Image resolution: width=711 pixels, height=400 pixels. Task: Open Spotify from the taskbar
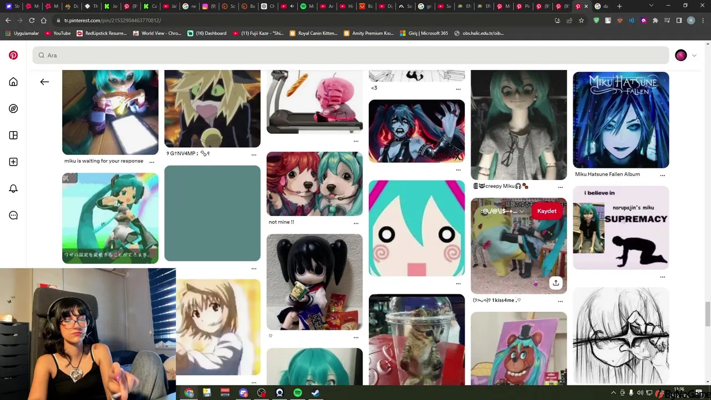click(x=298, y=393)
